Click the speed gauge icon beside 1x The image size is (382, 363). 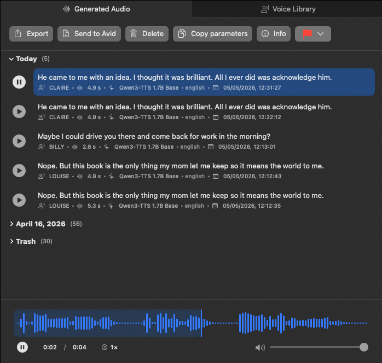pyautogui.click(x=105, y=347)
